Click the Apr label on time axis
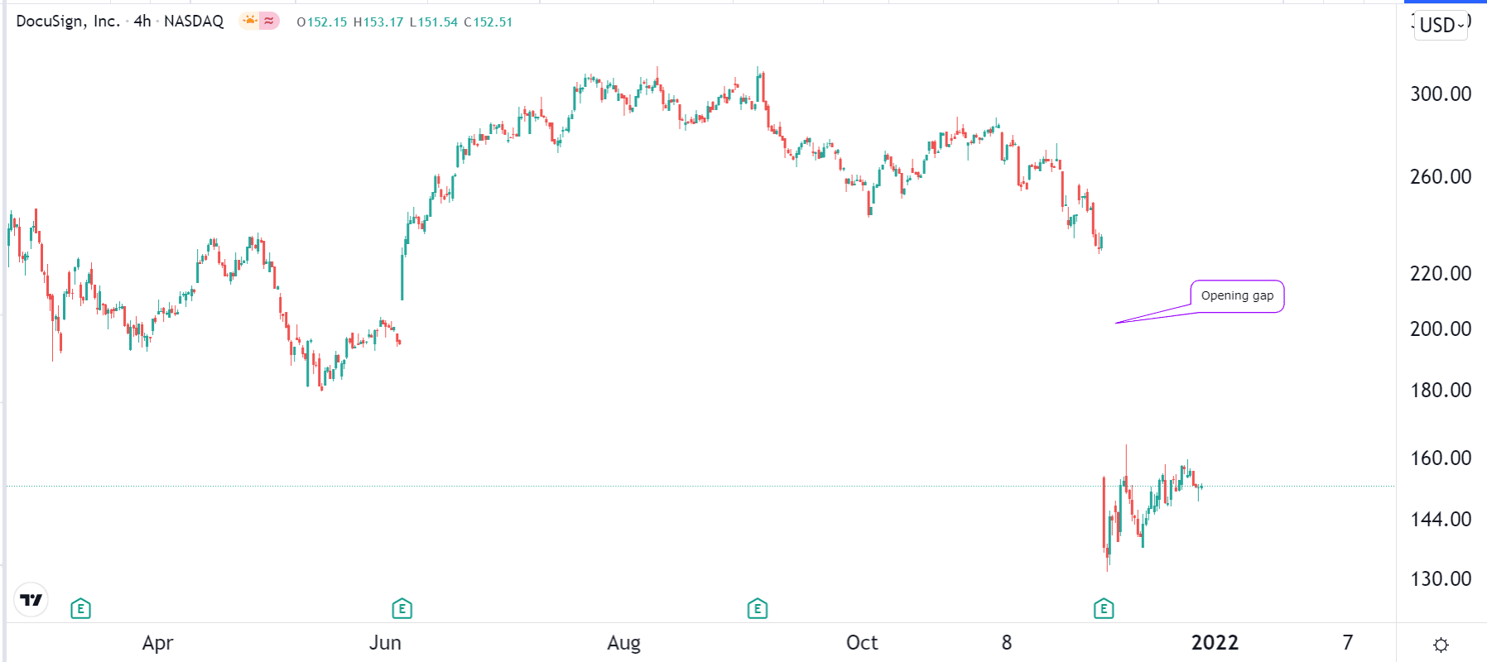The image size is (1487, 662). point(157,643)
